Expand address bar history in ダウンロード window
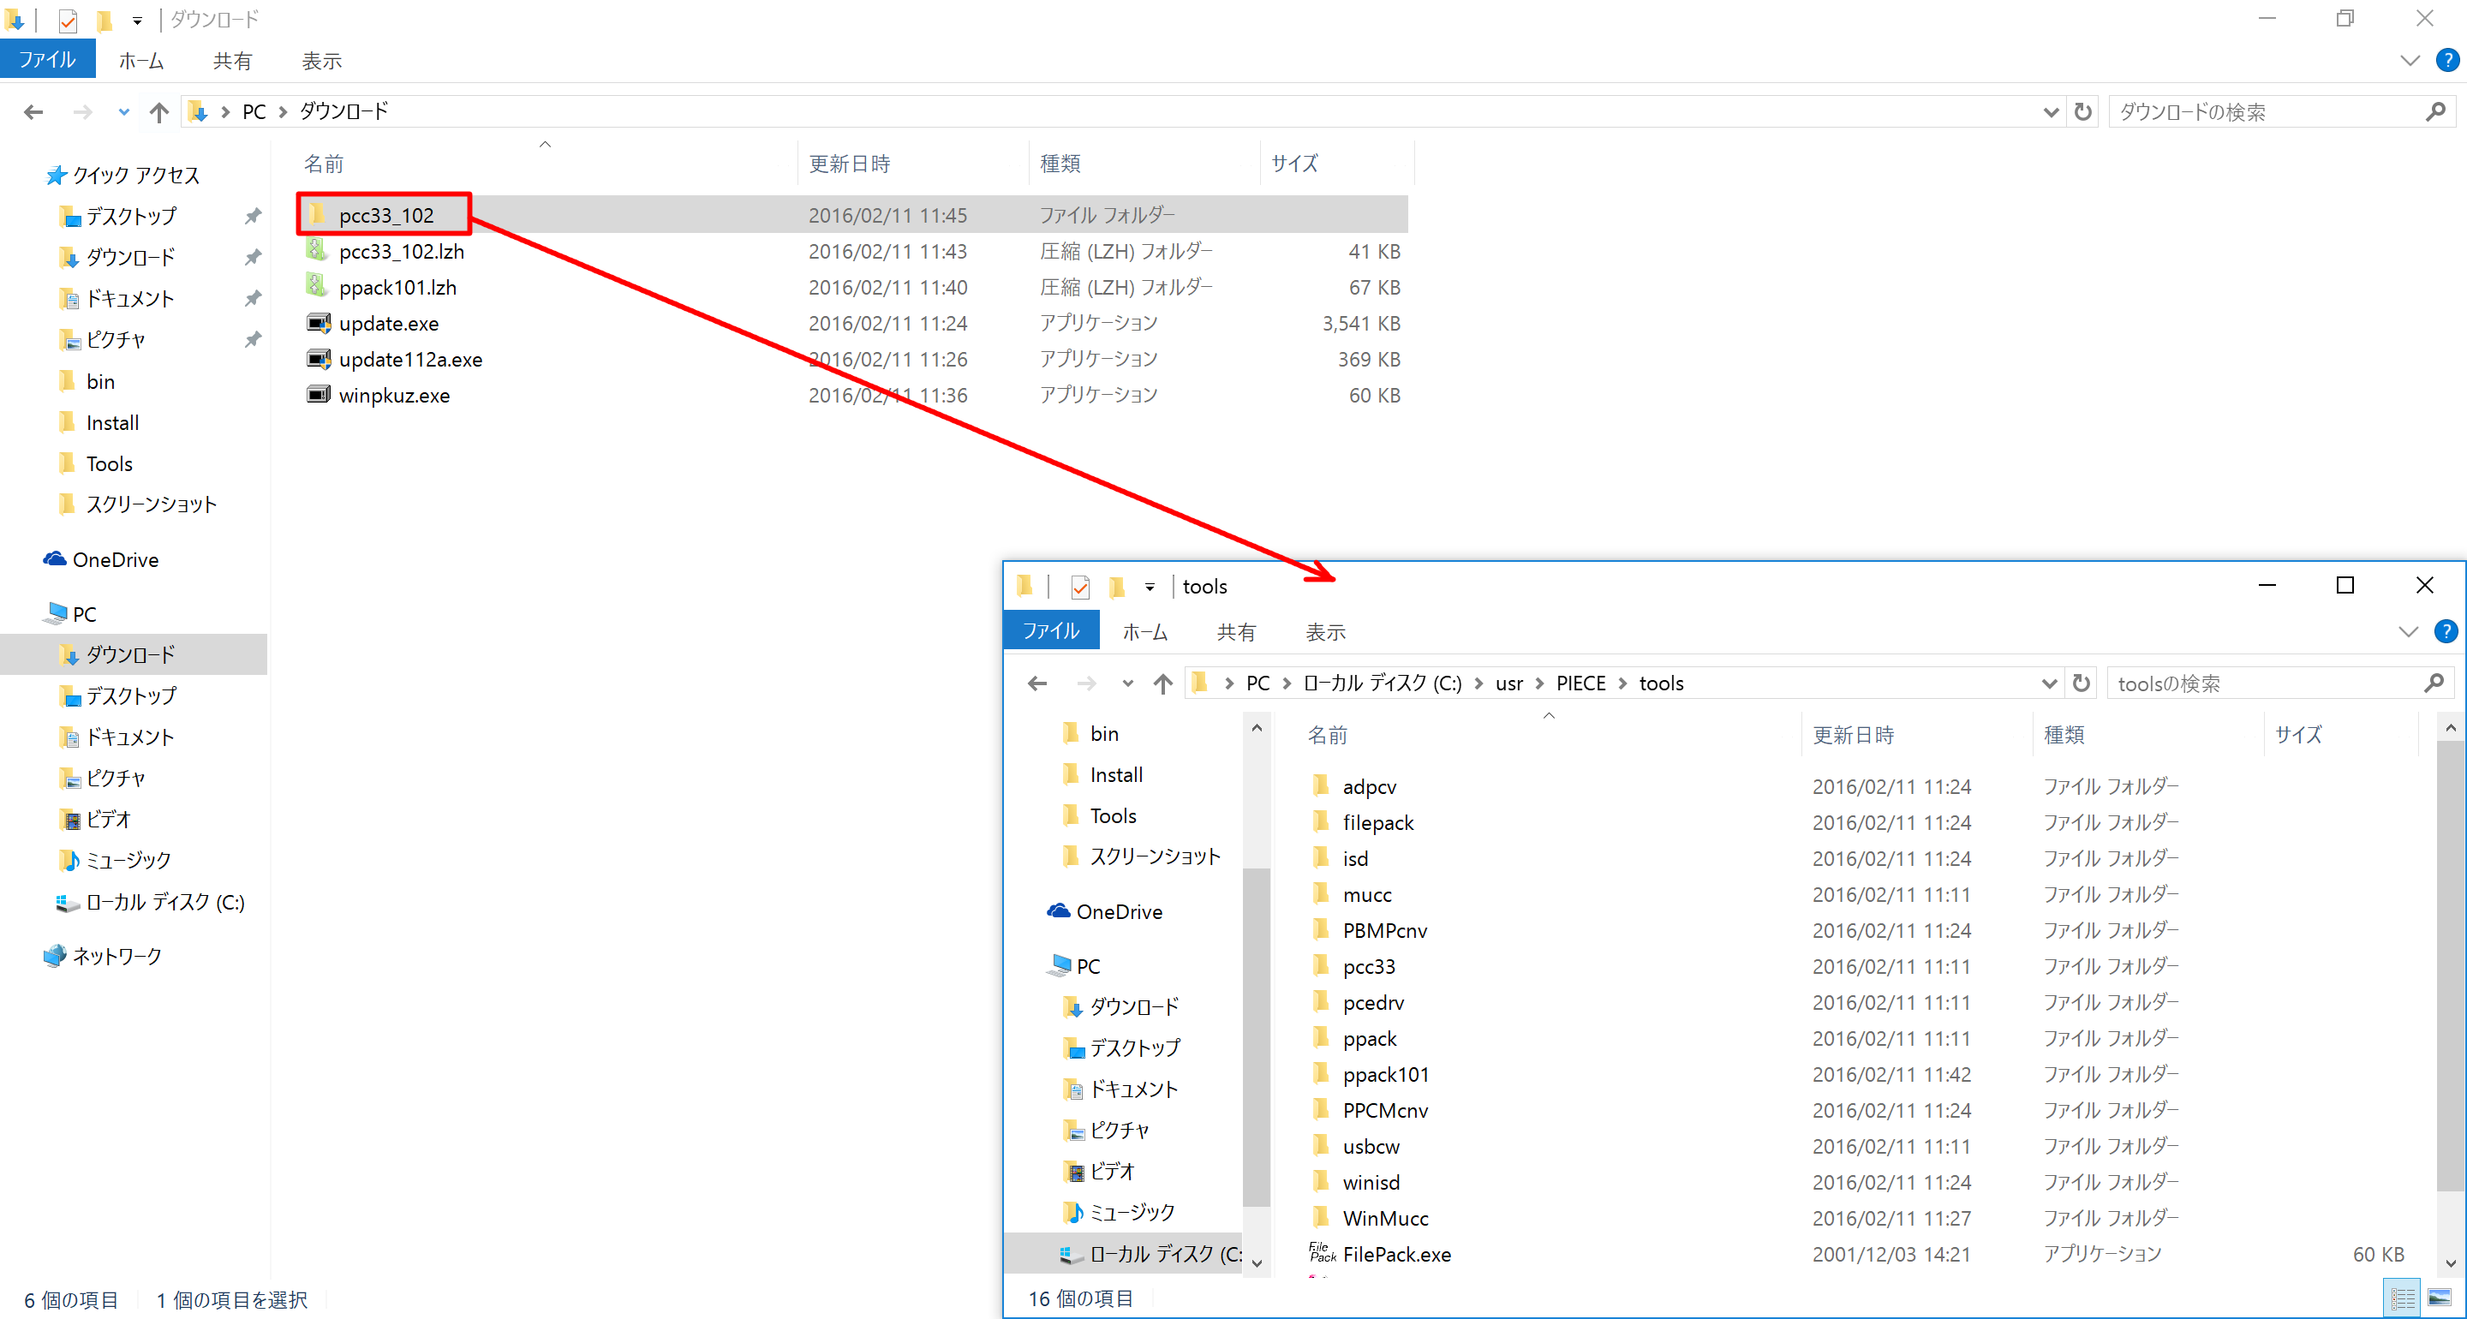 click(2051, 112)
